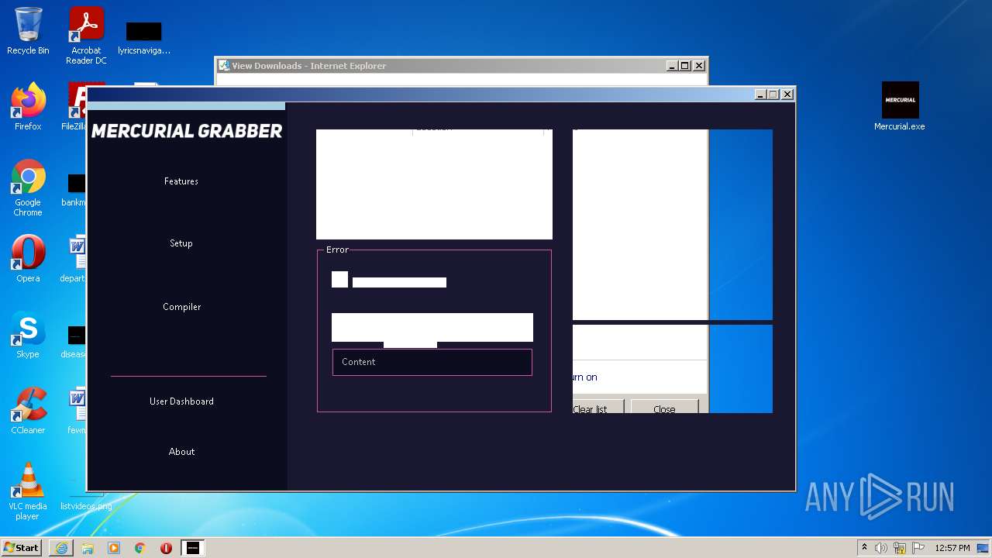992x558 pixels.
Task: Maximize the Mercurial Grabber window
Action: coord(773,95)
